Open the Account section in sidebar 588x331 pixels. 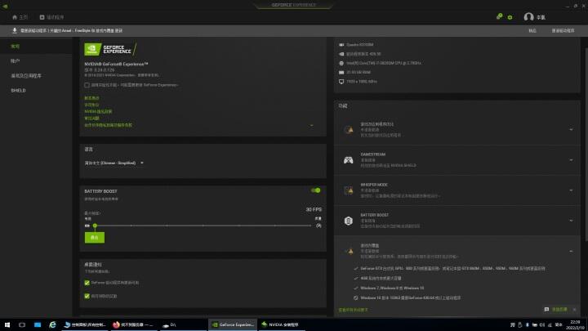tap(15, 60)
